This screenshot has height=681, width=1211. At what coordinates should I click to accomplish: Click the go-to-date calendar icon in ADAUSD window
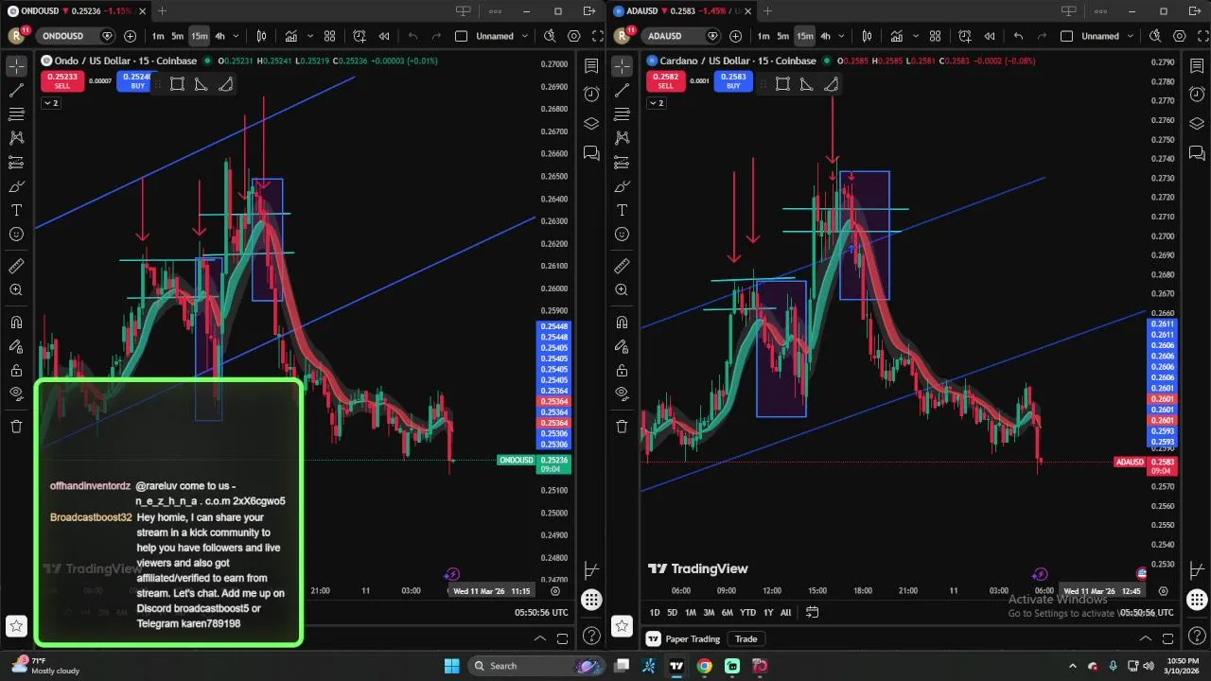(x=812, y=612)
